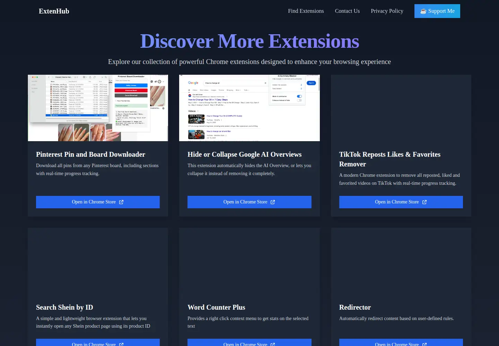This screenshot has height=346, width=499.
Task: Select the "Hide or Collapse Google AI Overviews" title
Action: (245, 154)
